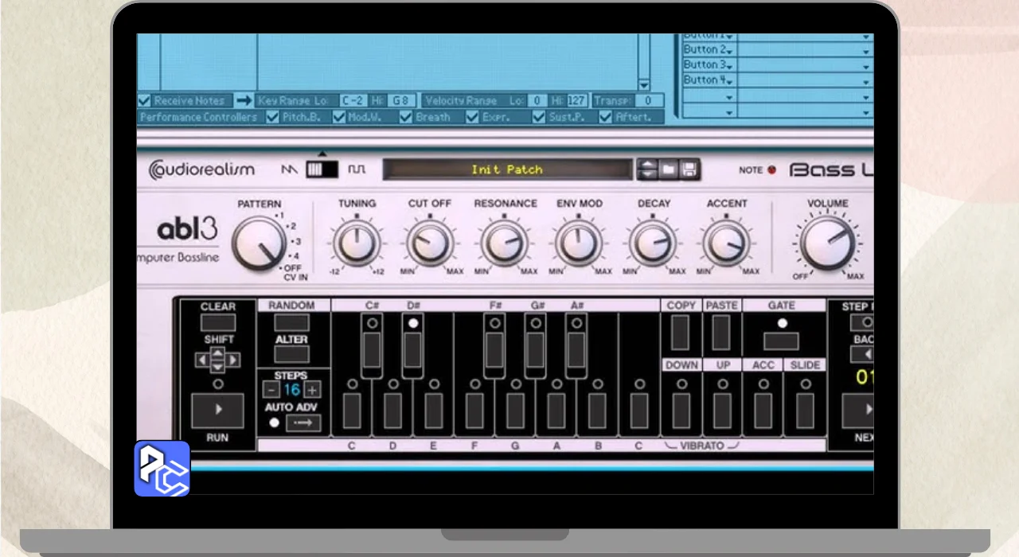This screenshot has width=1019, height=557.
Task: Toggle the Pitch.B. controller checkbox
Action: pos(272,117)
